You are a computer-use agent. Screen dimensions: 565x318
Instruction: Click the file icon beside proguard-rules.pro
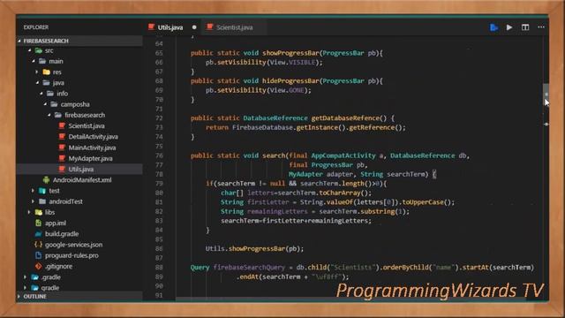38,255
